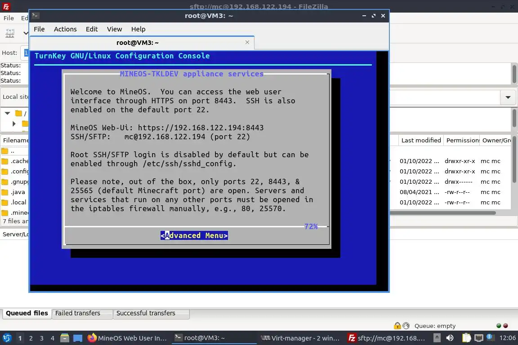Click the notification alert tray icon

click(x=490, y=337)
